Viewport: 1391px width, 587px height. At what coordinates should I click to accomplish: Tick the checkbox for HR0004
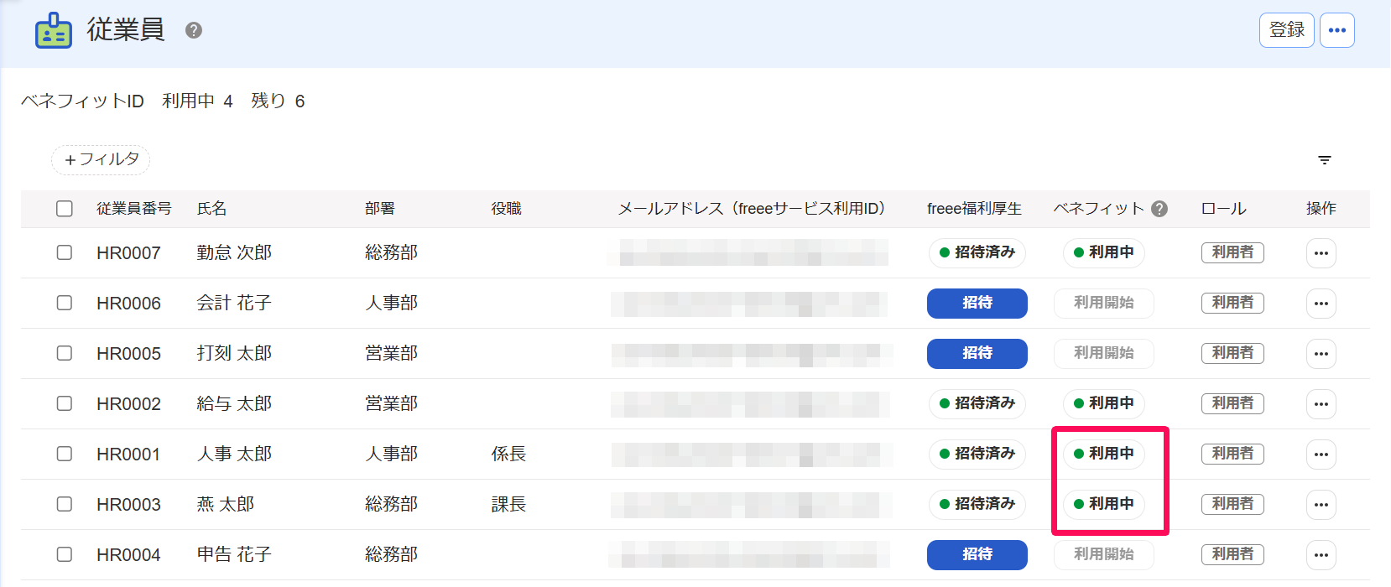(65, 554)
